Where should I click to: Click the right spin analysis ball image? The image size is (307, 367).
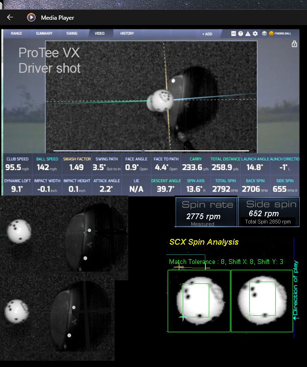click(x=262, y=301)
